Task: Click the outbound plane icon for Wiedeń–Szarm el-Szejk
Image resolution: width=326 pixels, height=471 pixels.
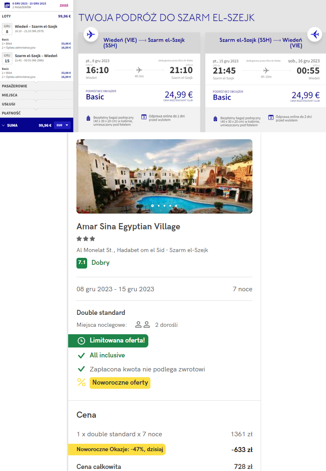Action: (x=90, y=34)
